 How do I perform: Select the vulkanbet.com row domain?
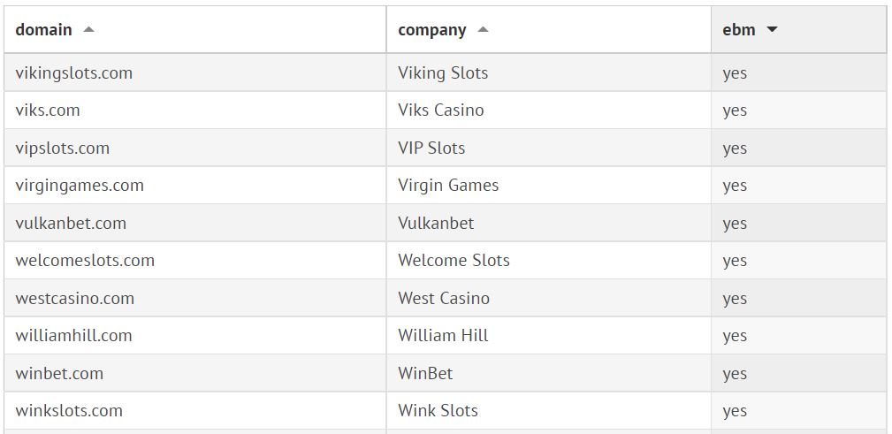pyautogui.click(x=71, y=224)
